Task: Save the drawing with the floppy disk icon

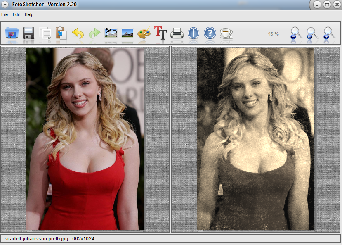Action: pyautogui.click(x=28, y=33)
